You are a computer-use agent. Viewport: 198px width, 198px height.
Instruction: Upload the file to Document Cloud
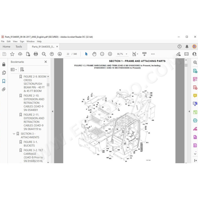pos(20,54)
